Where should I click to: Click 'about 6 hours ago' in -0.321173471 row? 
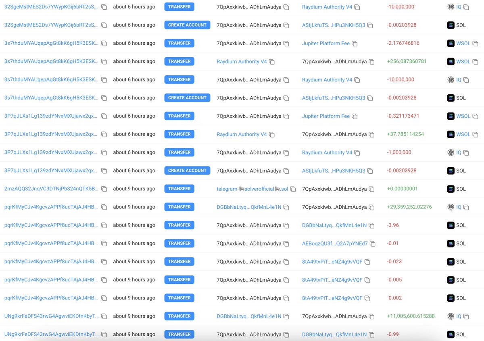[x=134, y=116]
